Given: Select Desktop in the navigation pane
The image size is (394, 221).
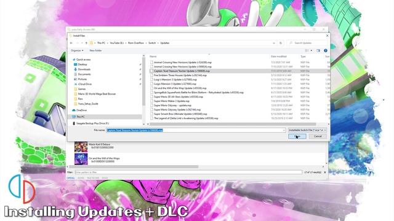Looking at the screenshot, I should tap(82, 64).
